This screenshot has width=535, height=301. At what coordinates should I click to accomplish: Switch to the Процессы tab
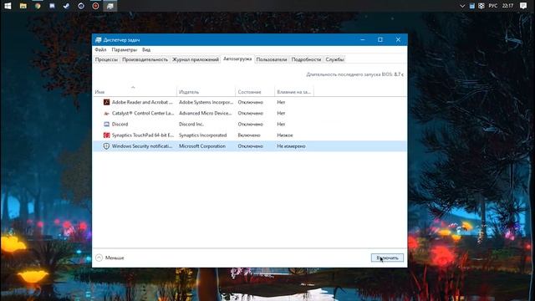point(106,59)
